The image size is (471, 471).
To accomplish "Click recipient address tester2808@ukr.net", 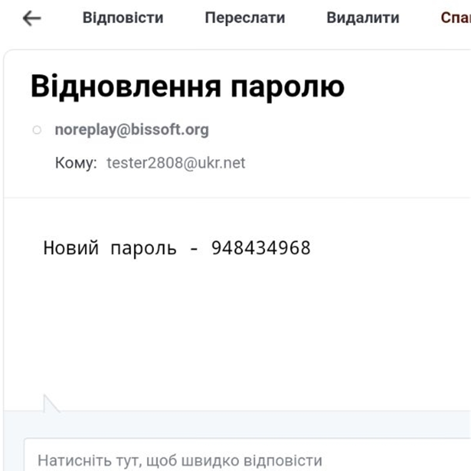I will pos(176,163).
